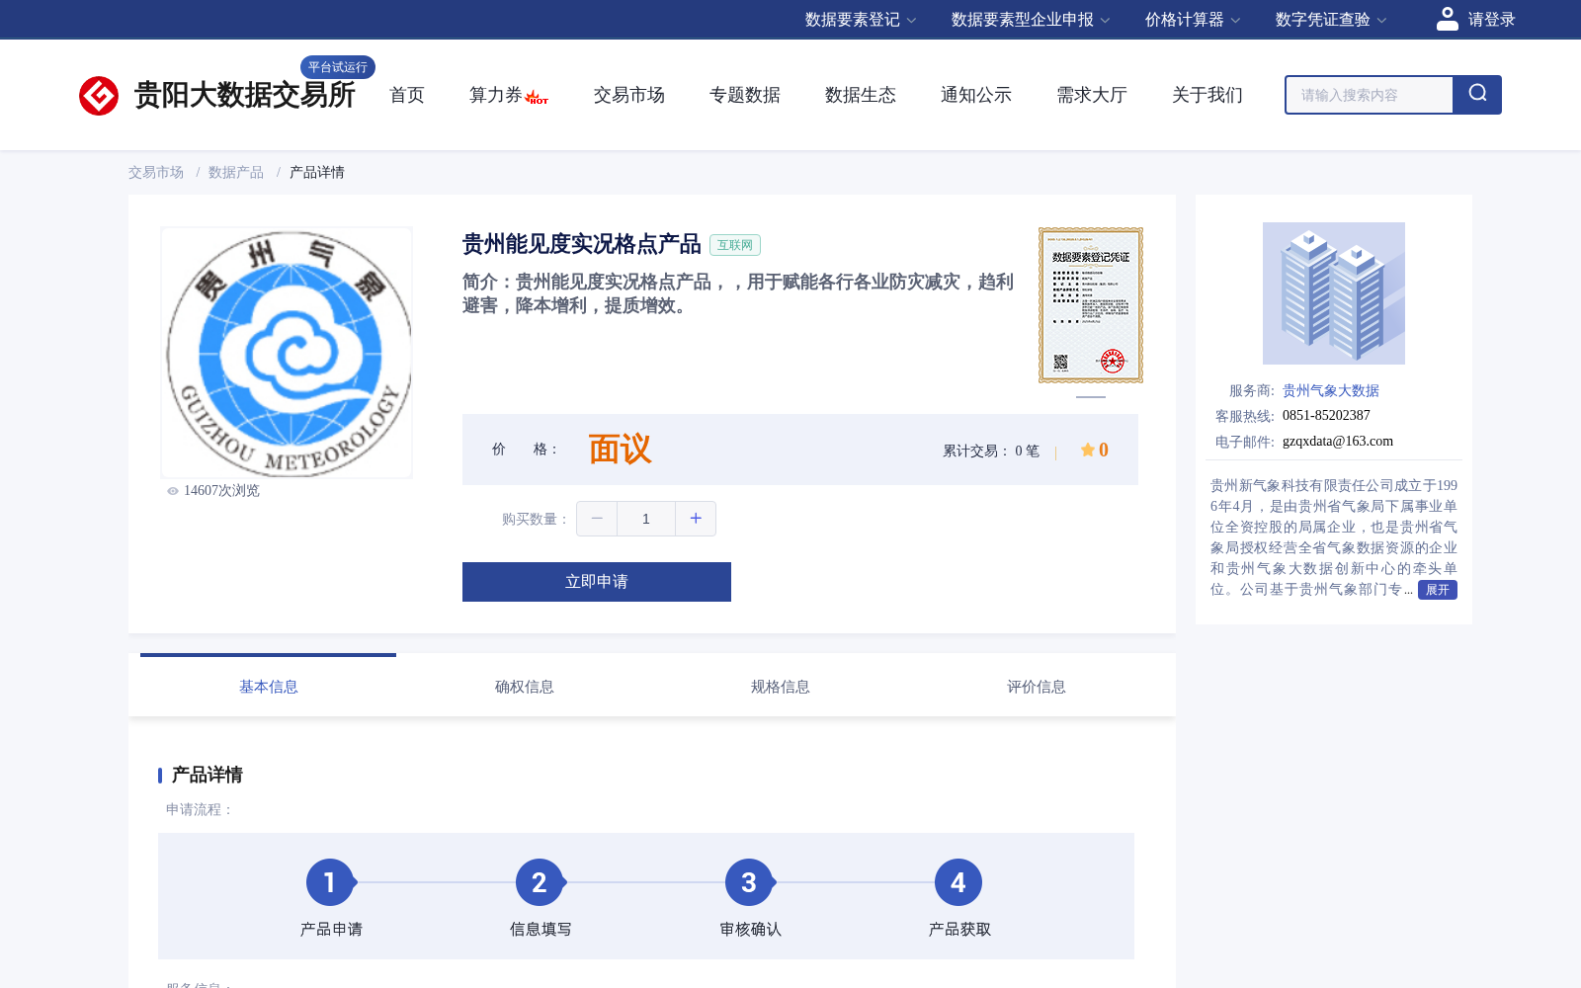The width and height of the screenshot is (1581, 988).
Task: Click the purchase quantity input showing 1
Action: tap(646, 519)
